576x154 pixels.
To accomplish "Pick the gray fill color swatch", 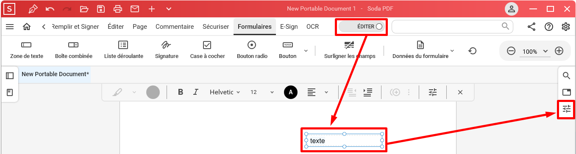I will tap(153, 92).
